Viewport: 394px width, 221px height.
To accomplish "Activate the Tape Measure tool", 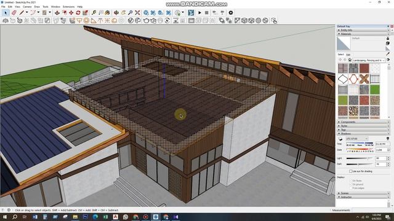I will coord(94,12).
